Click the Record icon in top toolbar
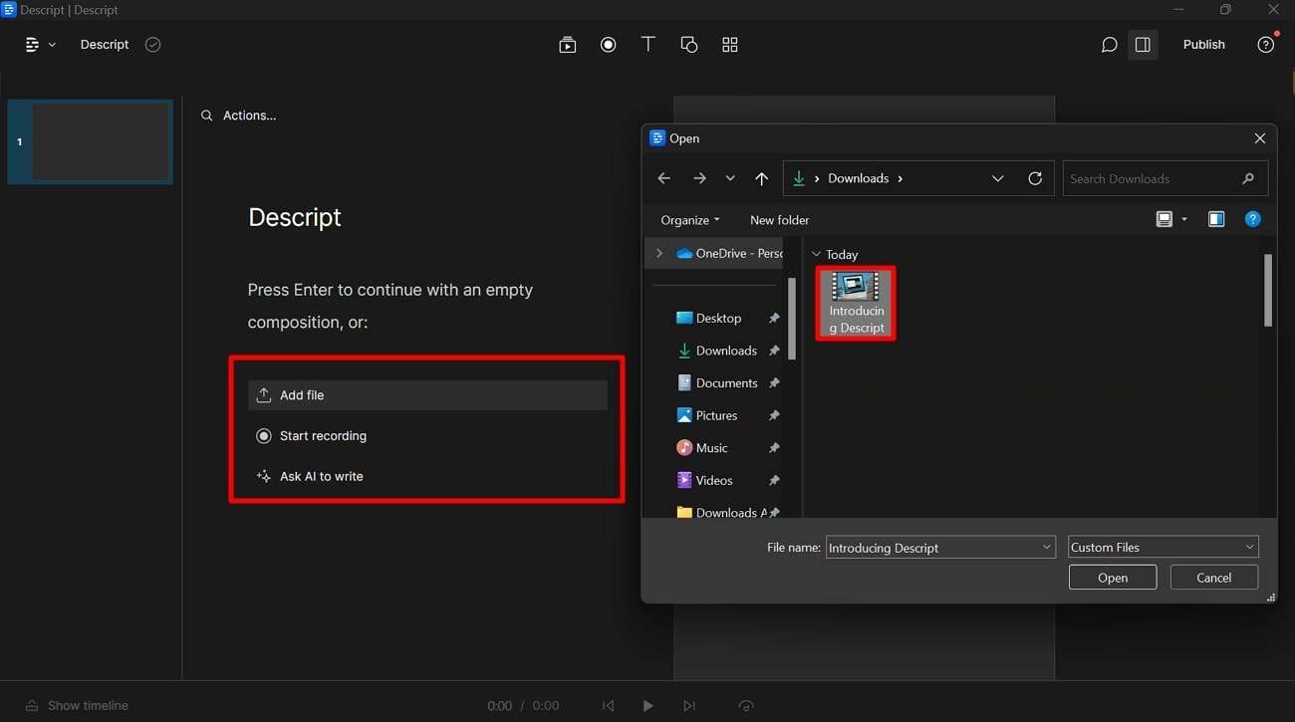The height and width of the screenshot is (722, 1295). point(609,45)
